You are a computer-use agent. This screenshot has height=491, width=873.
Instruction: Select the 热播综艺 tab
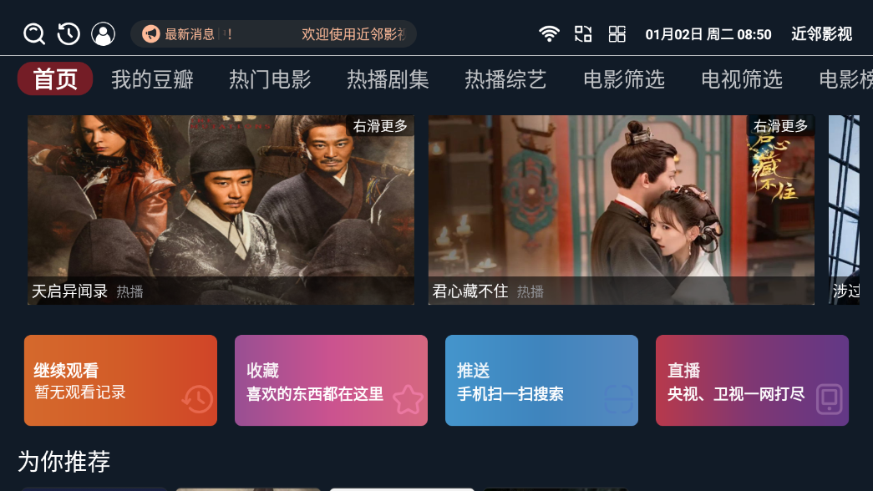click(x=505, y=79)
